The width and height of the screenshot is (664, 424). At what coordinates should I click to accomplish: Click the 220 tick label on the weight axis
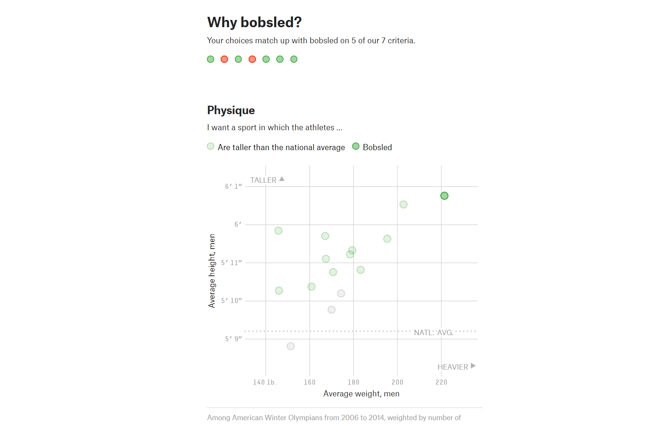pyautogui.click(x=441, y=382)
